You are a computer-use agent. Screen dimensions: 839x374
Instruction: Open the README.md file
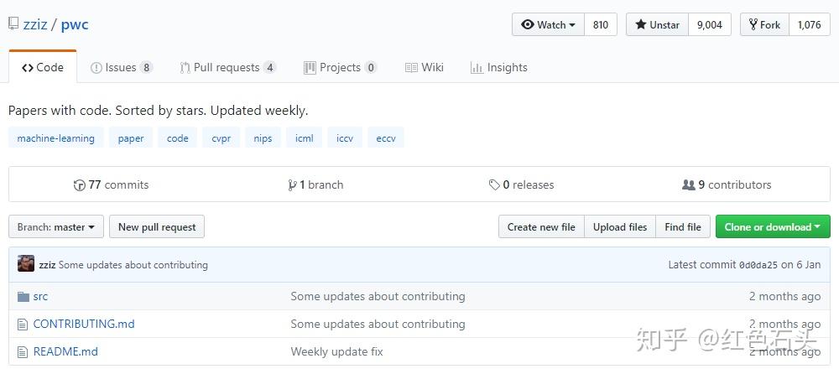[65, 352]
